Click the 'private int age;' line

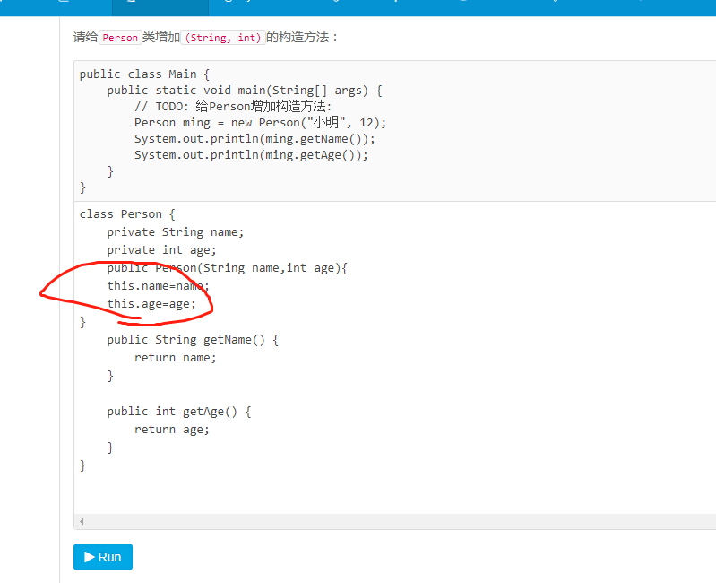coord(161,250)
